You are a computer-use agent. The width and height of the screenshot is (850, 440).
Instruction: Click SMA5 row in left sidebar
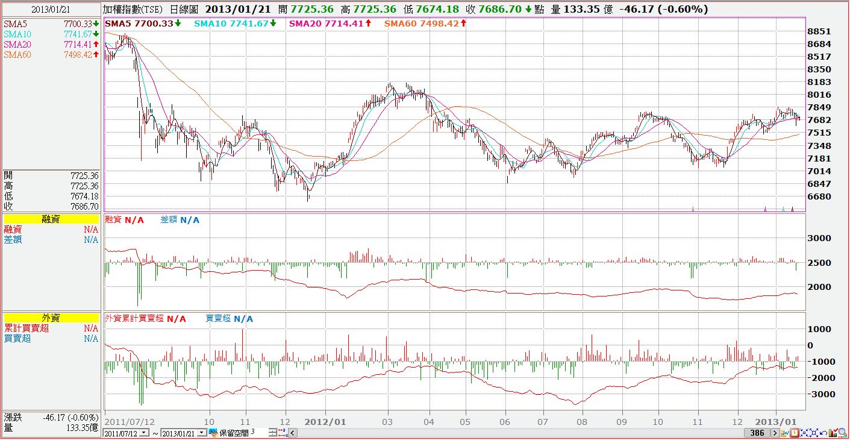(x=51, y=24)
